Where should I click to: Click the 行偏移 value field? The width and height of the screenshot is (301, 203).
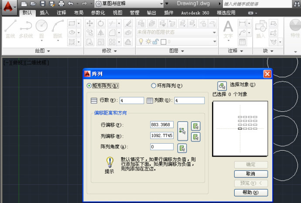pyautogui.click(x=162, y=125)
